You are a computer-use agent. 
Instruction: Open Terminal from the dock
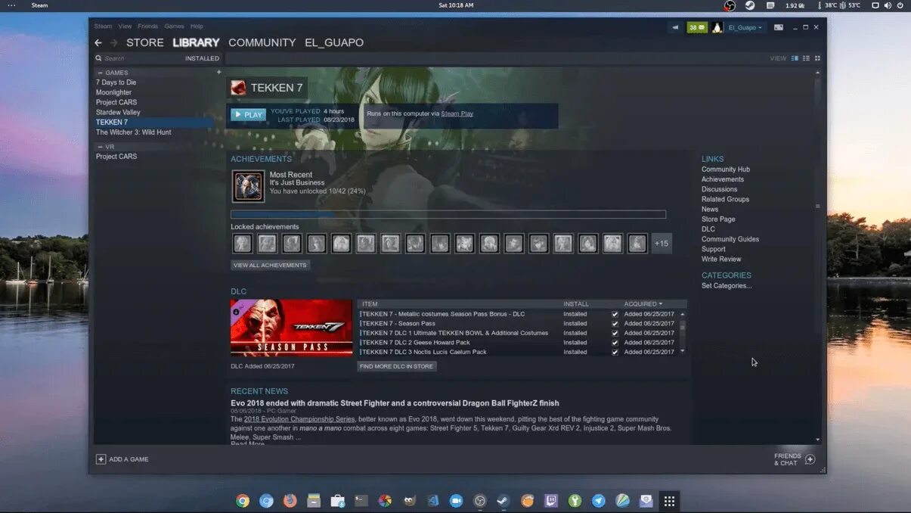[361, 501]
